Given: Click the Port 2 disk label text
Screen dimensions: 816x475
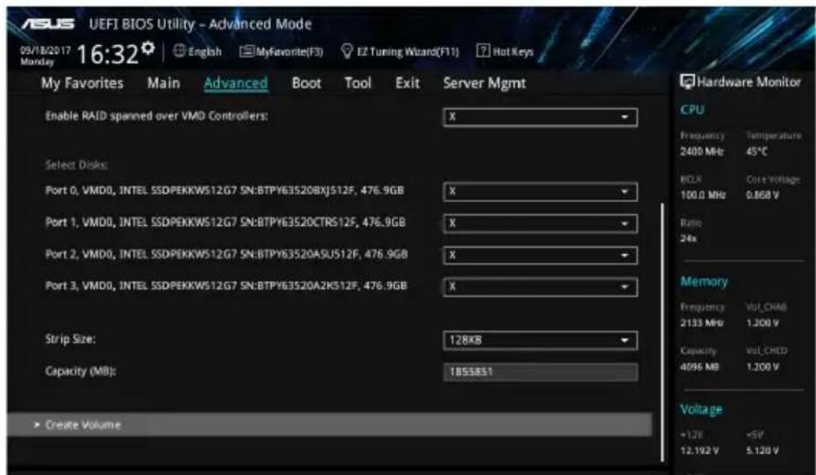Looking at the screenshot, I should 226,254.
